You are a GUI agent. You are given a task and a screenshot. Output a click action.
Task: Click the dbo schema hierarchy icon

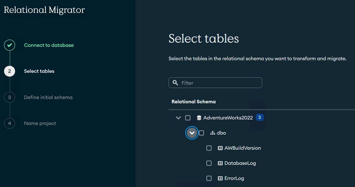tap(213, 133)
